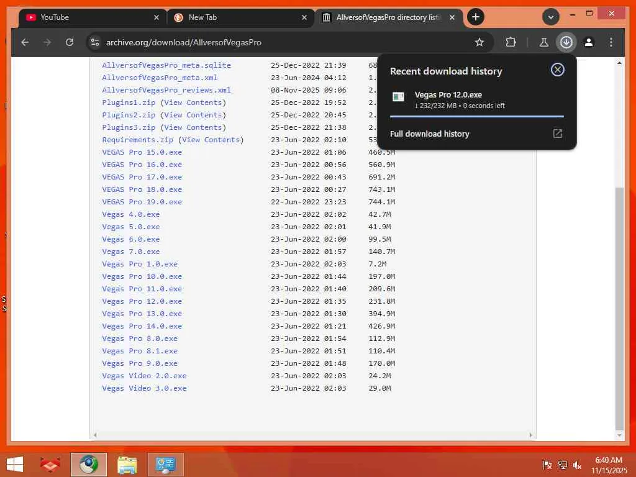636x477 pixels.
Task: View Contents of Plugins2.zip
Action: (x=193, y=115)
